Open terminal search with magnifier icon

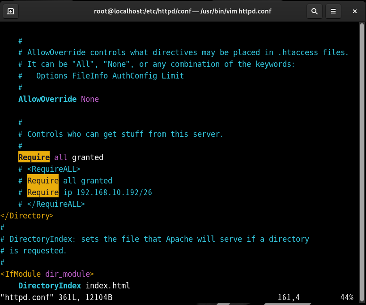point(315,11)
